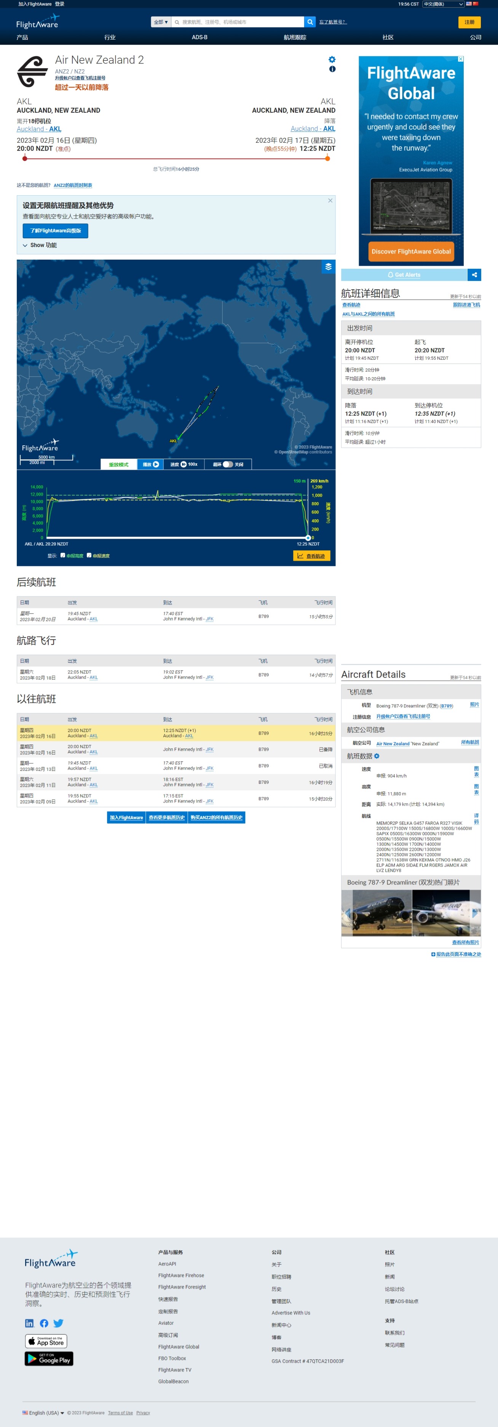Click the gear icon beside 航班数据
This screenshot has width=498, height=1427.
click(x=377, y=756)
